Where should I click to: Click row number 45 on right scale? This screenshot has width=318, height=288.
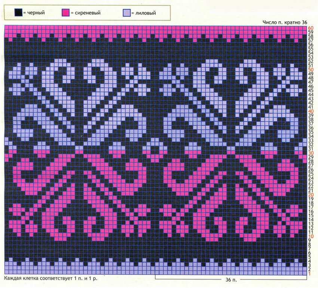click(x=311, y=90)
